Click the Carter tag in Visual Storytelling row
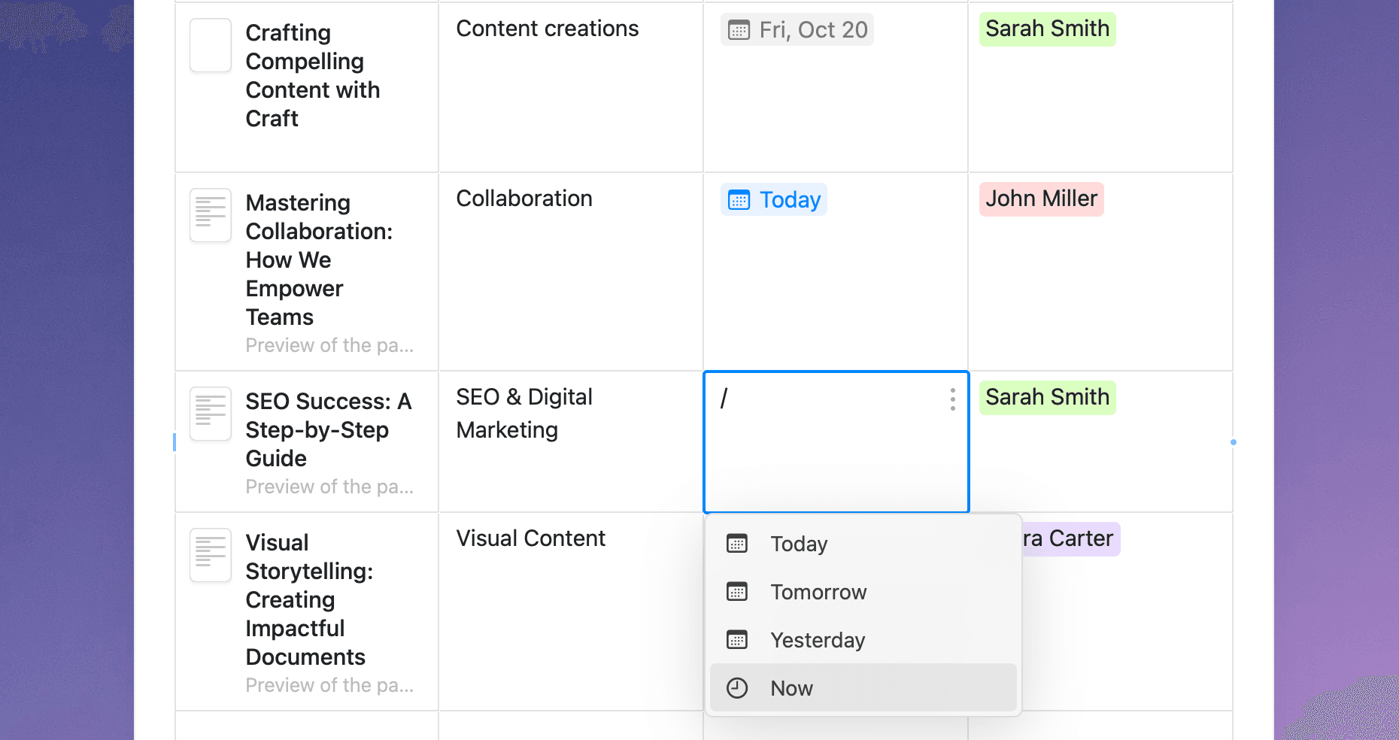 click(1071, 539)
